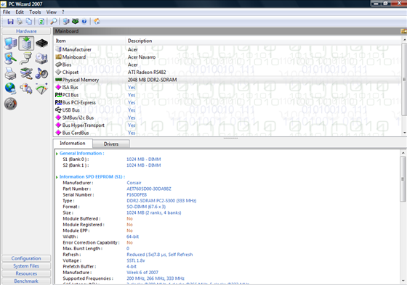This screenshot has height=285, width=407.
Task: Select the Mainboard row showing Acer Navarro
Action: [227, 57]
